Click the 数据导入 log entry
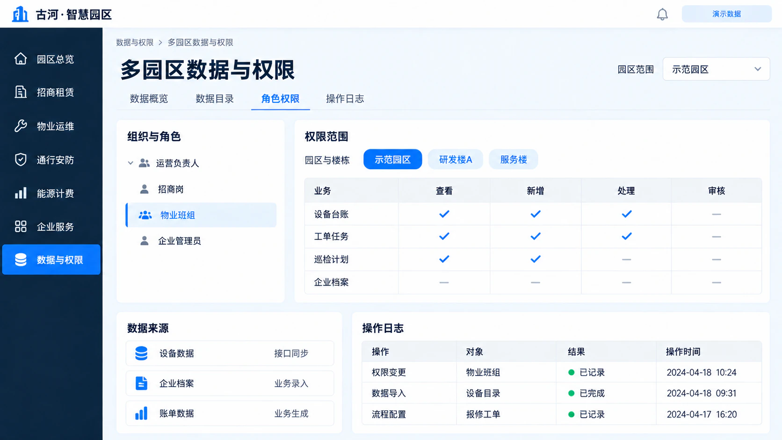Image resolution: width=782 pixels, height=440 pixels. point(389,393)
